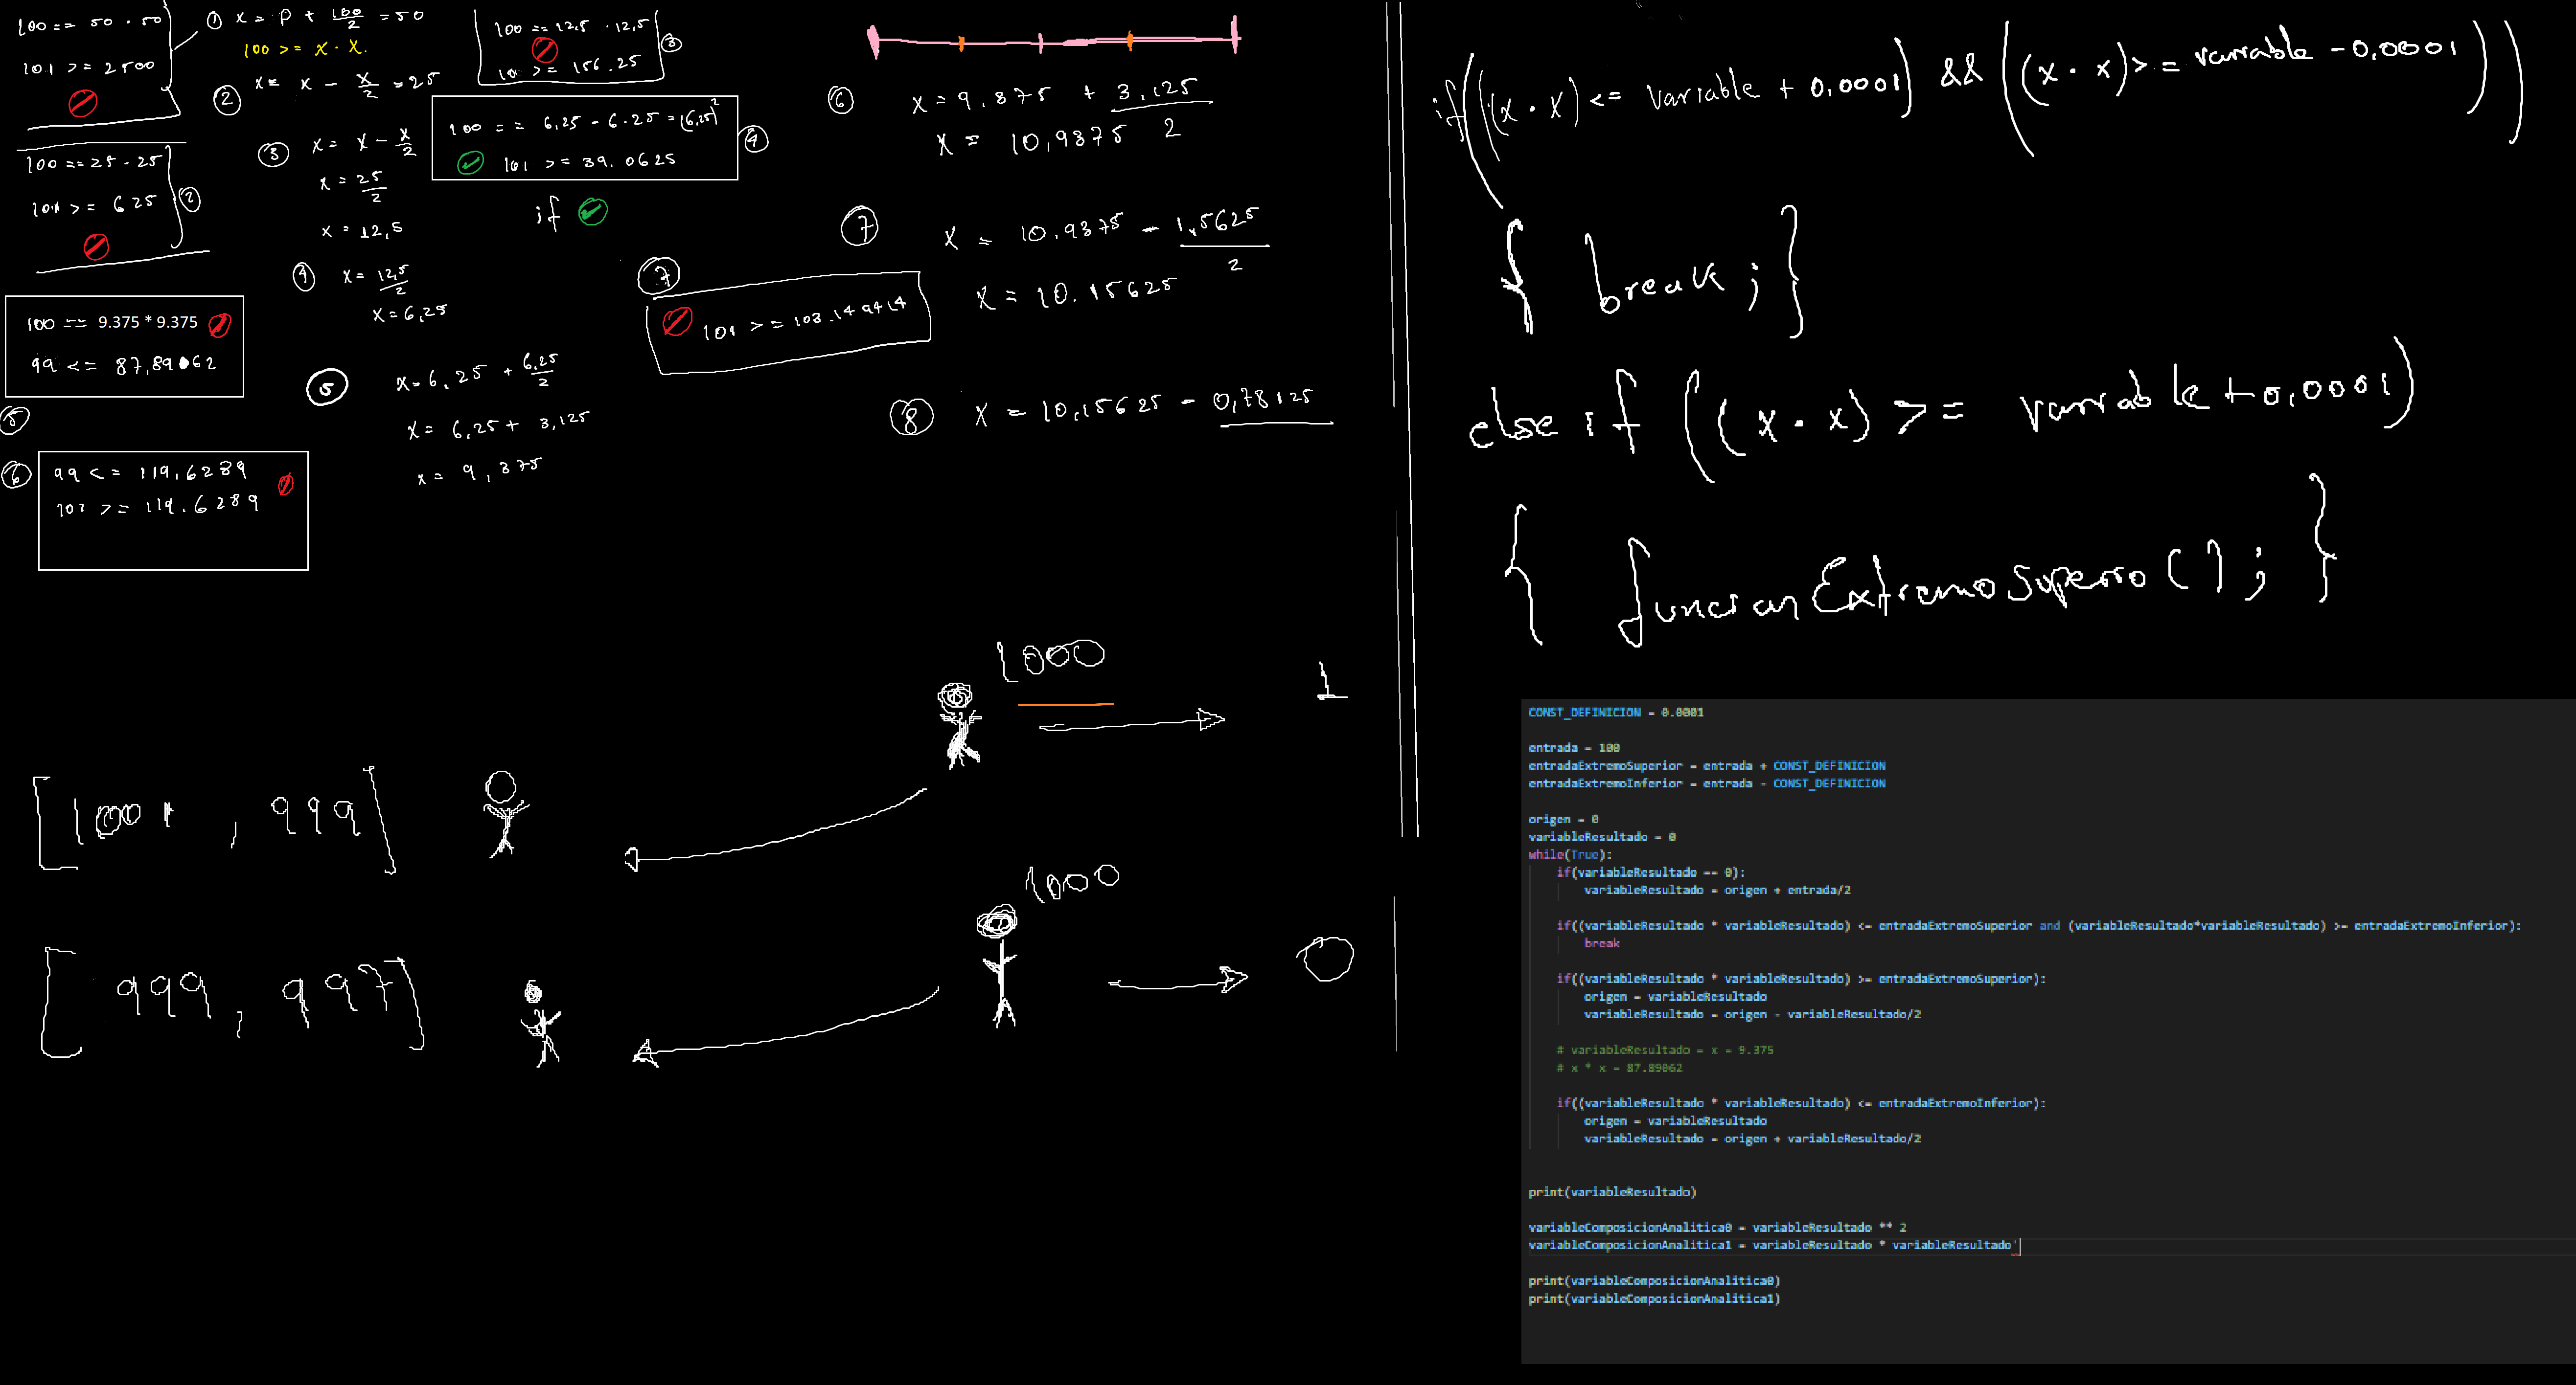Select the 'entradaExtremoSuperior = entrada + CONST_DEFINICION' line
The image size is (2576, 1385).
point(1706,765)
